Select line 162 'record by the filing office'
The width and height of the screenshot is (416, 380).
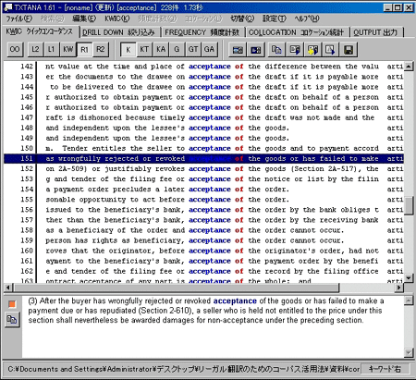coord(204,271)
